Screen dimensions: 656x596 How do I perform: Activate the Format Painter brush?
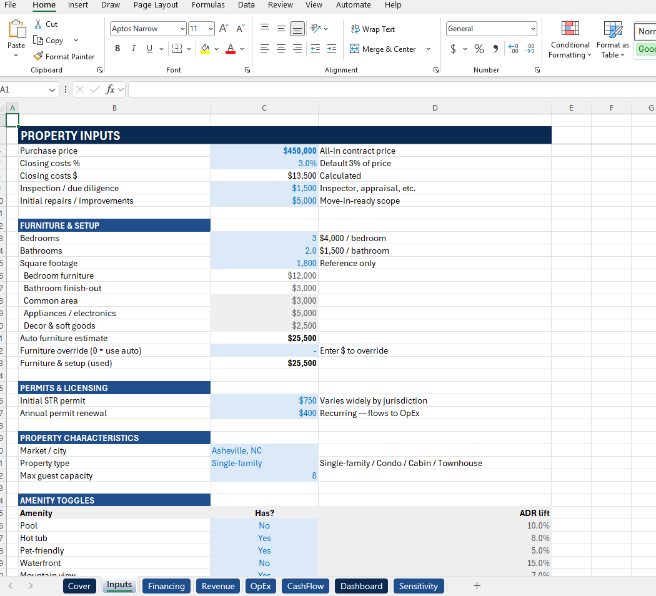[x=38, y=56]
